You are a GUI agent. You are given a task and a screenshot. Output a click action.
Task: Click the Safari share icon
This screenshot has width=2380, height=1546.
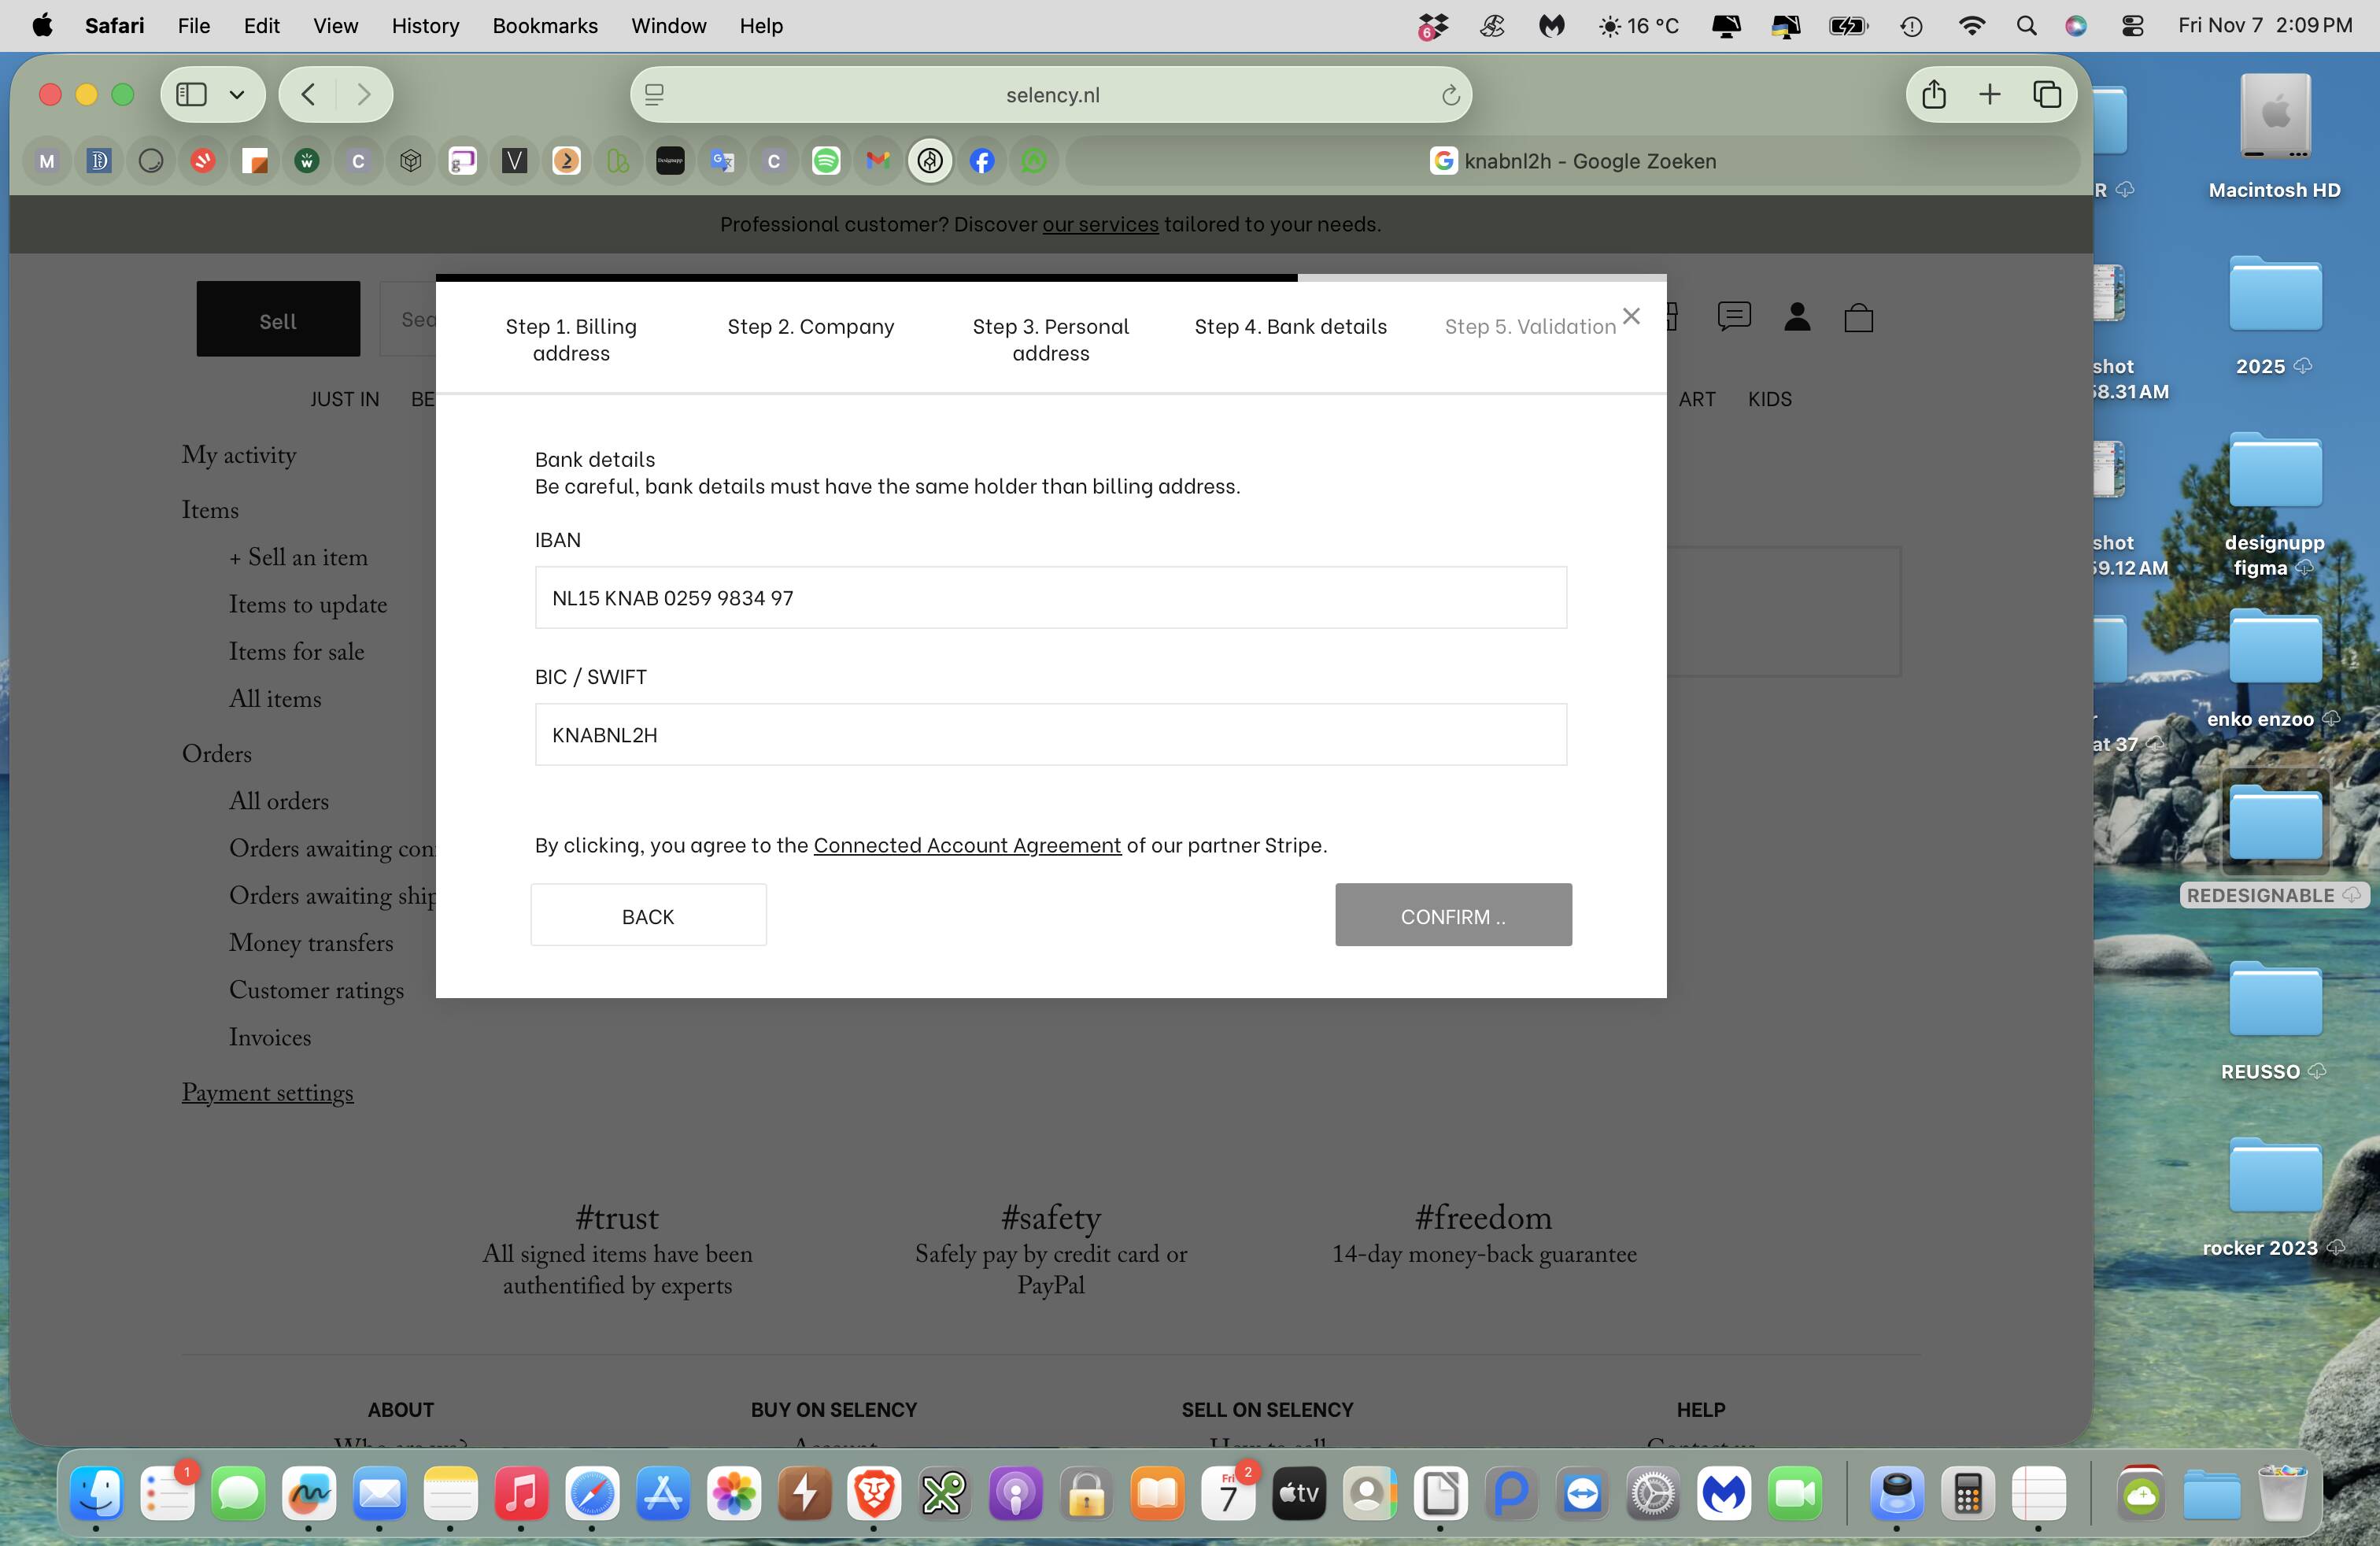[x=1933, y=94]
